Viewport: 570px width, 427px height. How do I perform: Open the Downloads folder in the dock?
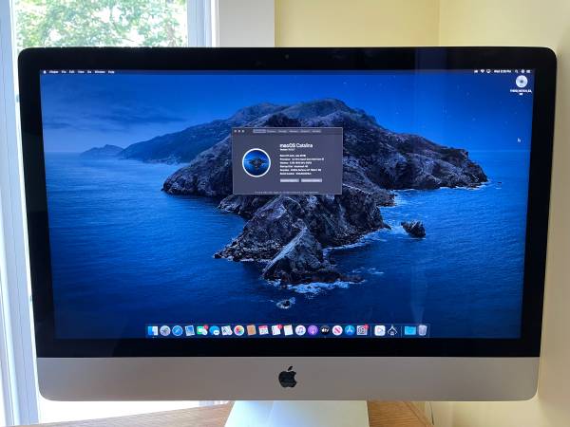coord(409,330)
